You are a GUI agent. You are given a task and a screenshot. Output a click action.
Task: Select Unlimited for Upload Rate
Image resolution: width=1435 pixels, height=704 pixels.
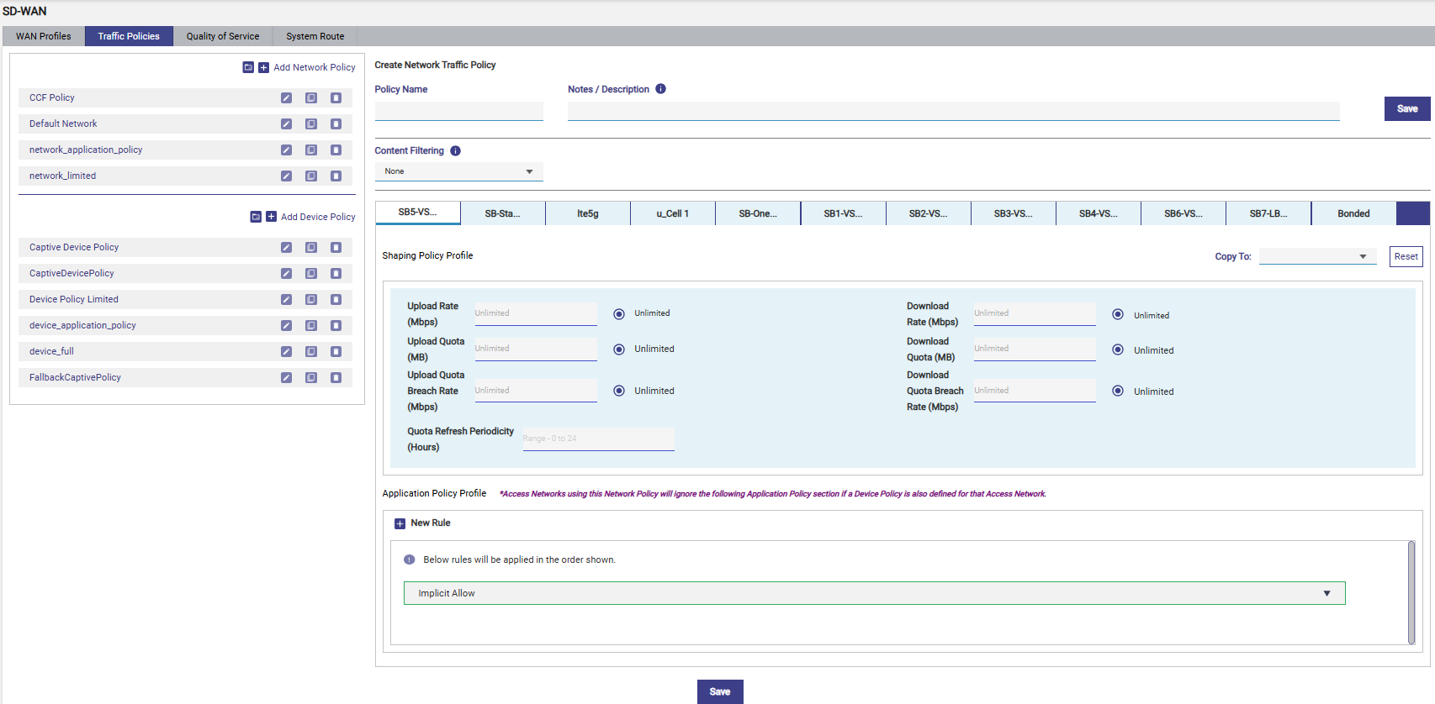click(619, 313)
